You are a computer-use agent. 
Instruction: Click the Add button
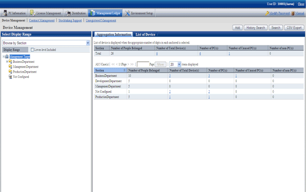pyautogui.click(x=237, y=28)
